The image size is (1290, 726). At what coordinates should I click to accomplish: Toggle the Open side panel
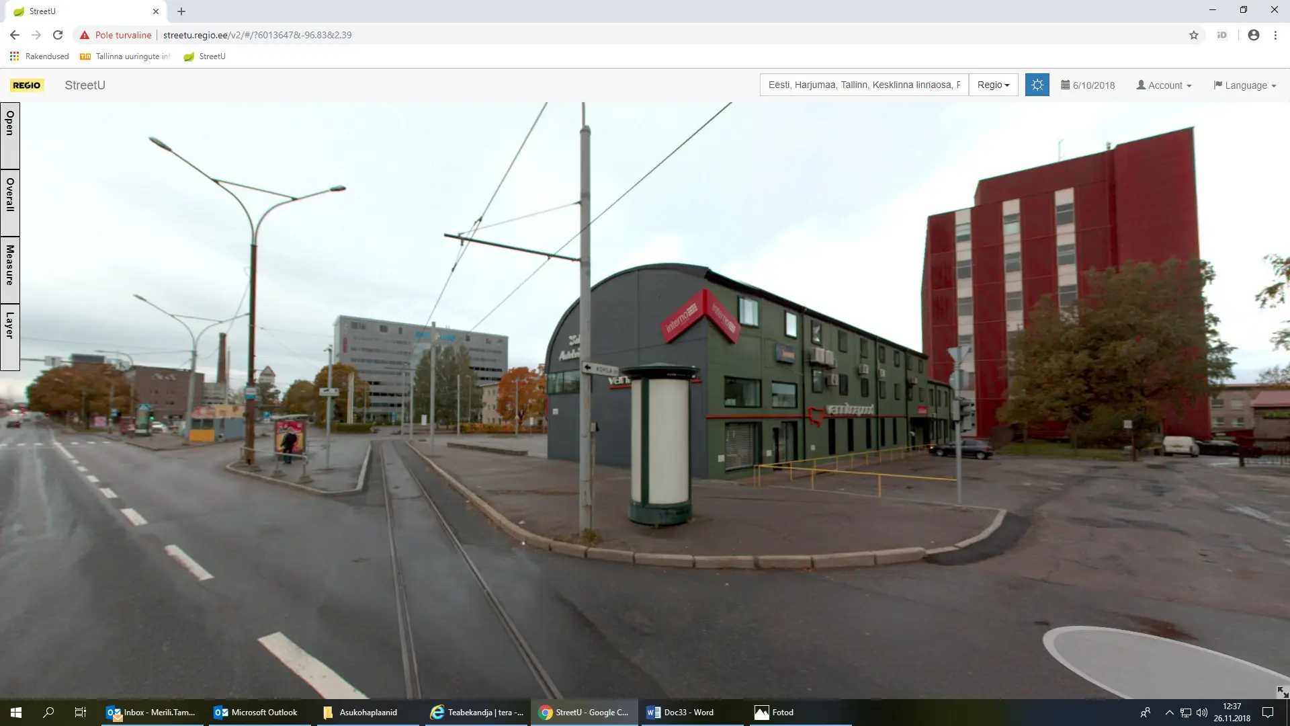tap(10, 134)
